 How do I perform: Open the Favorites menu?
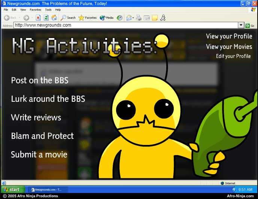pyautogui.click(x=35, y=10)
